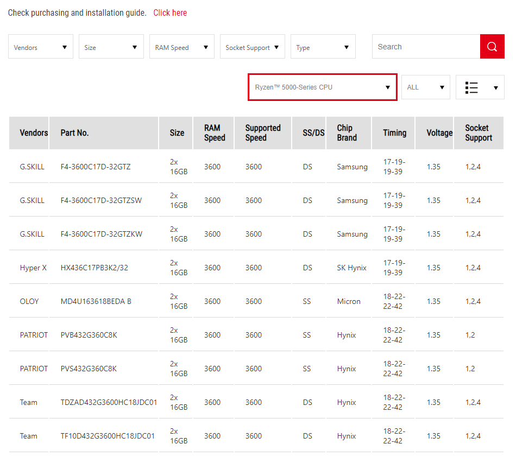Click 2x 16GB size in OLOY row
The width and height of the screenshot is (516, 463).
click(x=179, y=302)
